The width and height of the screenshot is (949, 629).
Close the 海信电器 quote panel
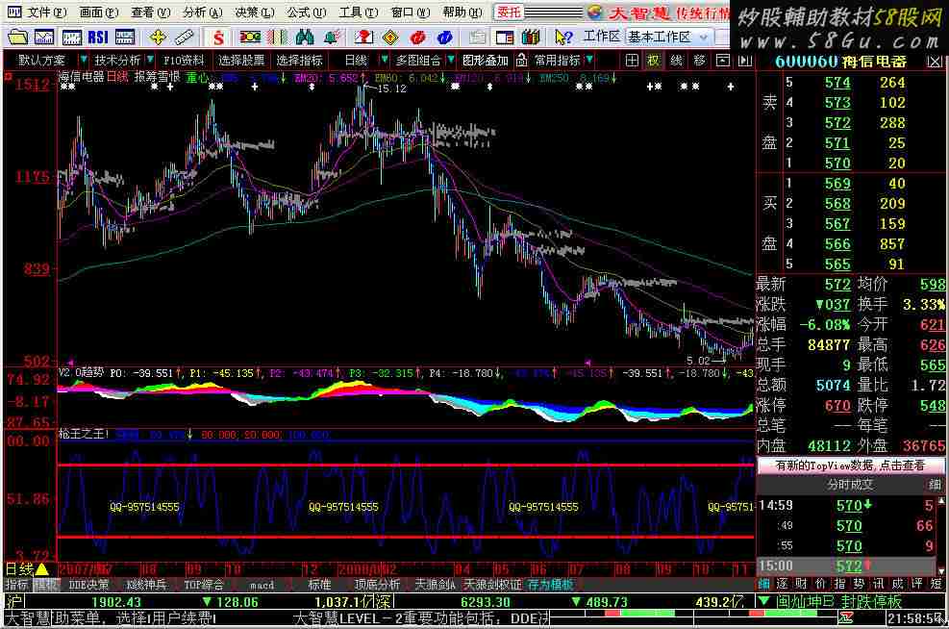click(934, 62)
